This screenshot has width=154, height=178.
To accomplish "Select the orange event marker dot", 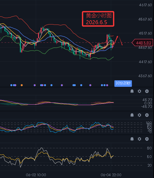I will click(x=22, y=85).
